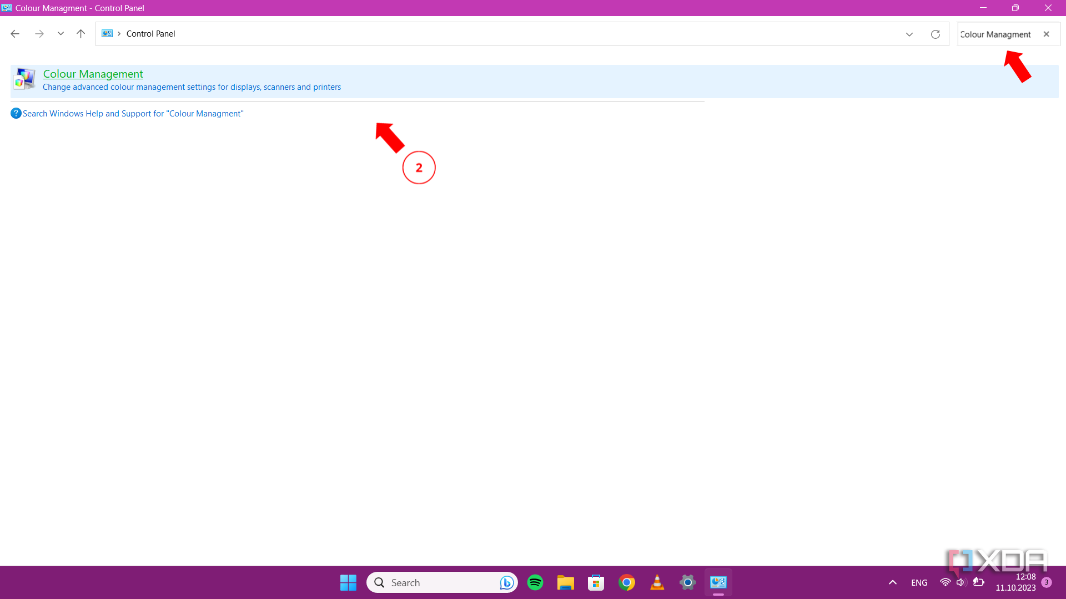The height and width of the screenshot is (599, 1066).
Task: Clear the search box with the X
Action: (x=1047, y=34)
